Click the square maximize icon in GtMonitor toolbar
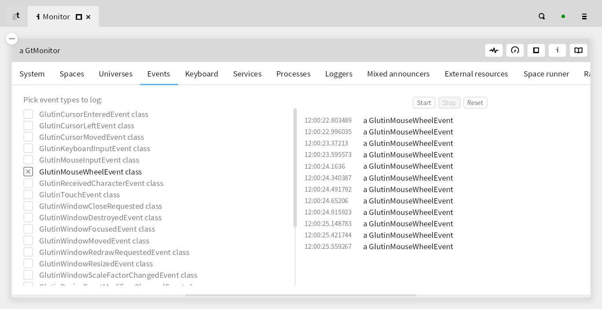 [x=536, y=50]
